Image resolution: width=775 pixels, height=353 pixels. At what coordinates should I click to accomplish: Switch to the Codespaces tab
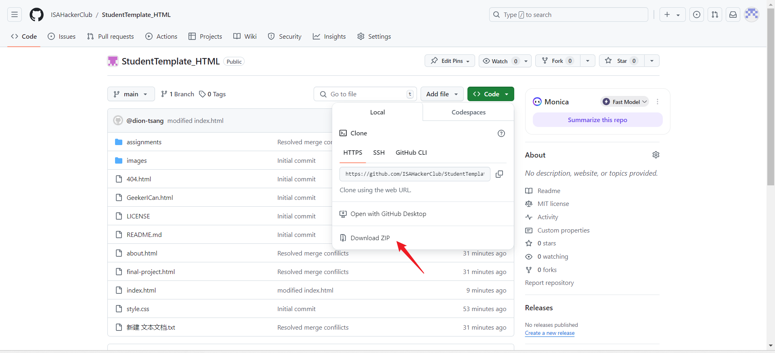[x=468, y=112]
